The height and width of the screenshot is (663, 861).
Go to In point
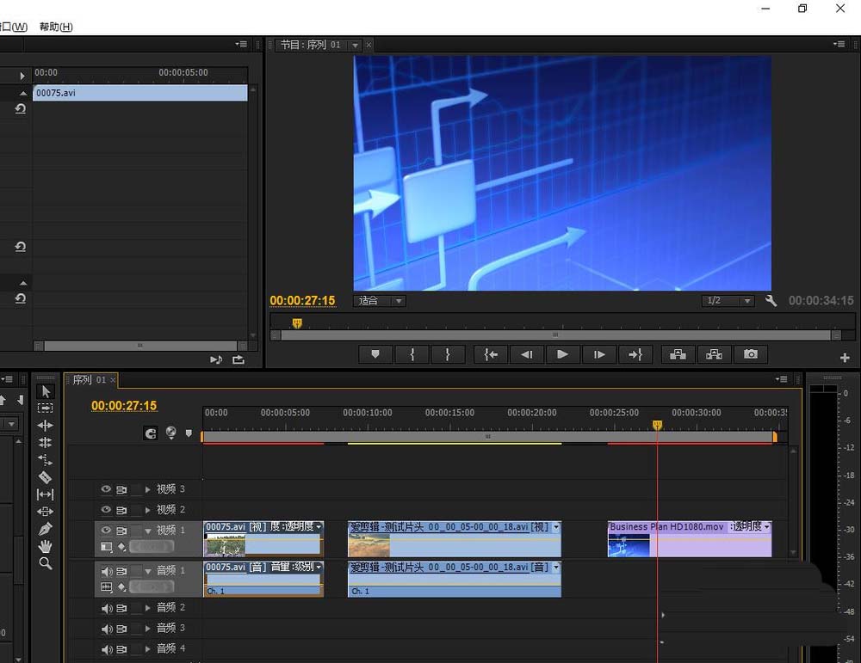pyautogui.click(x=491, y=354)
